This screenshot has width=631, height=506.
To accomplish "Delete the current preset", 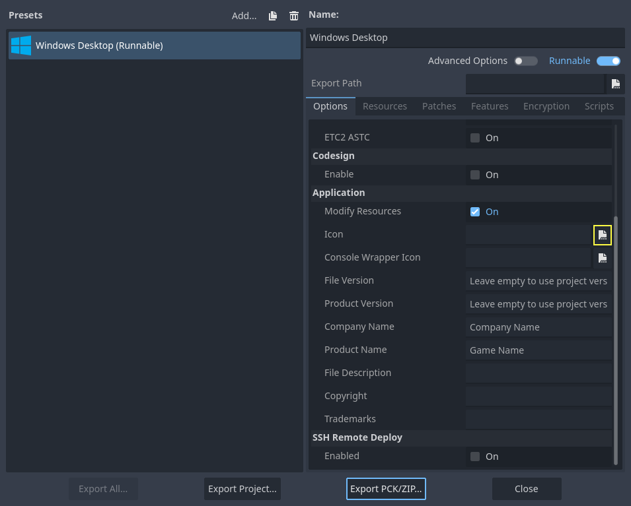I will pos(293,15).
